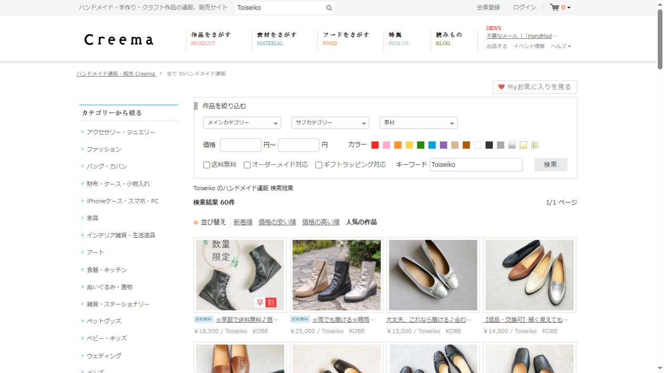Open アクセサリー・ジュエリー category
The height and width of the screenshot is (373, 664).
(121, 133)
